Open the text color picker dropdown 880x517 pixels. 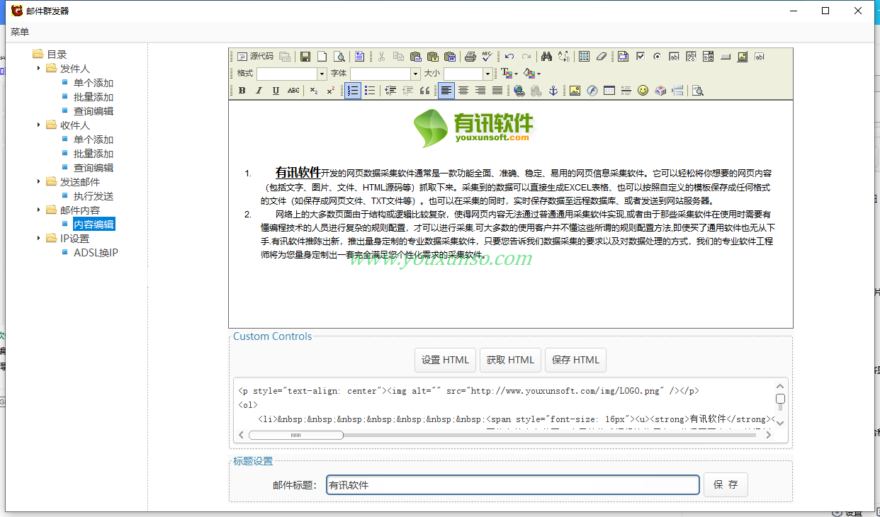pyautogui.click(x=509, y=74)
